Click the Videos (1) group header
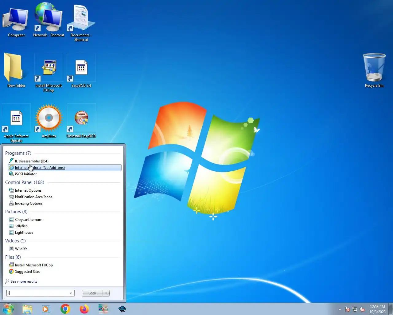The height and width of the screenshot is (315, 393). 15,241
